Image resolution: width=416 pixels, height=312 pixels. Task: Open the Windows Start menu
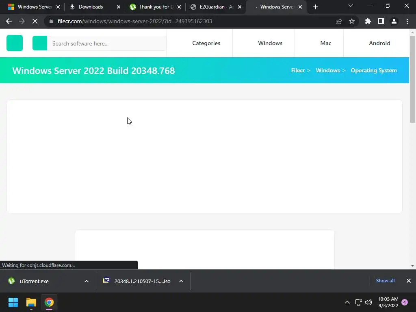[13, 302]
